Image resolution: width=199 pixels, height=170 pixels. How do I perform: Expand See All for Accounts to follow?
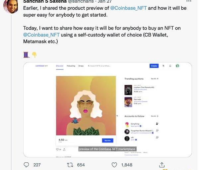[x=155, y=116]
